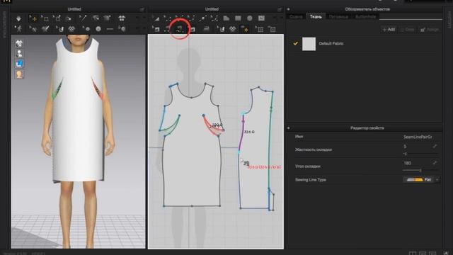Viewport: 453px width, 255px height.
Task: Pick the Fasten Button tool in 3D toolbar
Action: pos(122,29)
